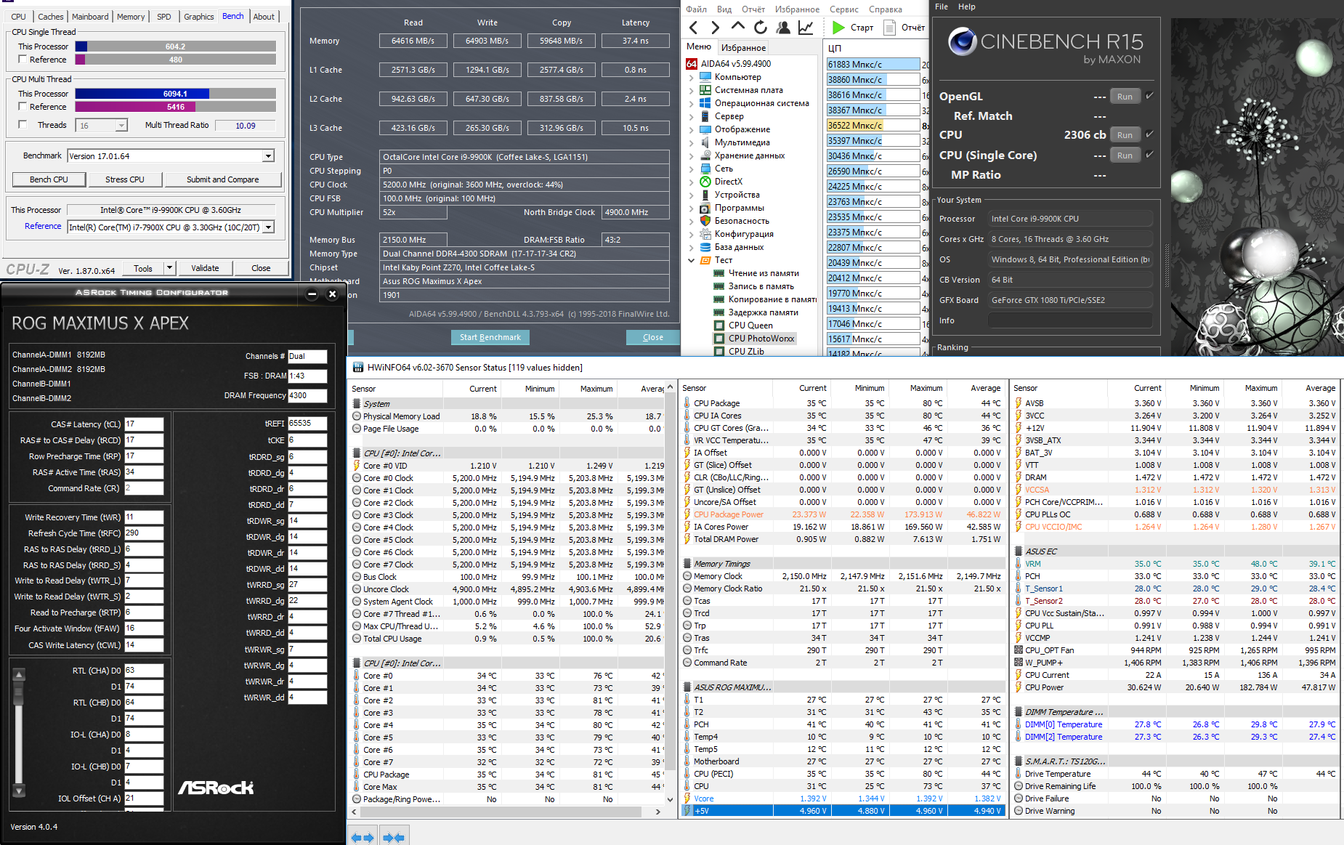Open the line graph icon in AIDA64 toolbar
This screenshot has width=1344, height=845.
806,28
